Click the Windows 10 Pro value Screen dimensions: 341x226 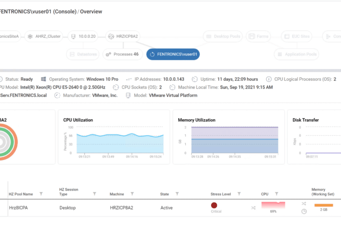tap(102, 79)
